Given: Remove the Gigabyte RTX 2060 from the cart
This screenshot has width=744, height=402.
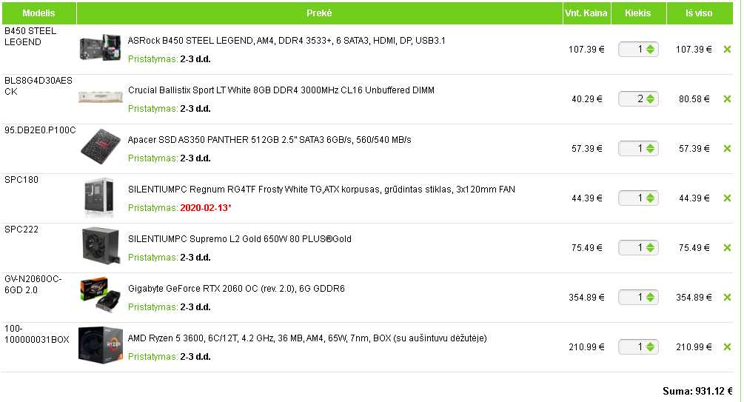Looking at the screenshot, I should pos(727,297).
